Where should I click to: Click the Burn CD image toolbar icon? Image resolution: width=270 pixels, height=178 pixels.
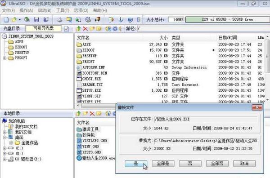[x=98, y=20]
